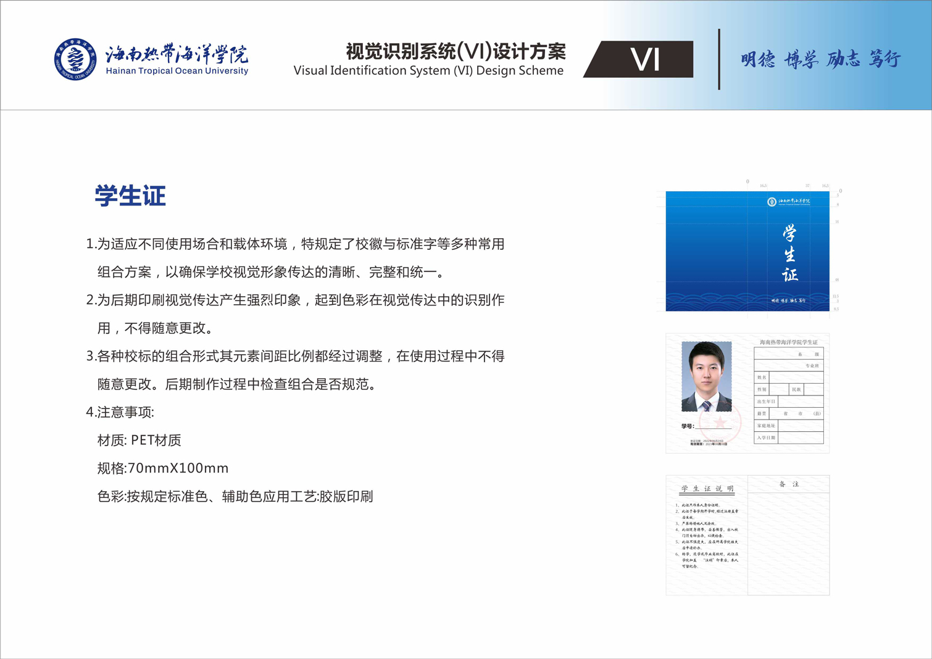Click the calligraphy motto 明德 博学 励志 笃行 in header

click(820, 59)
